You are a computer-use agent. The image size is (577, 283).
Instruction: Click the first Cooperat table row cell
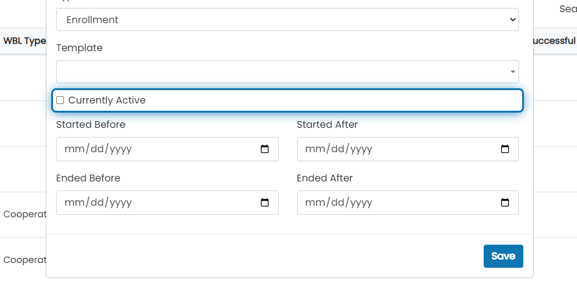(24, 214)
